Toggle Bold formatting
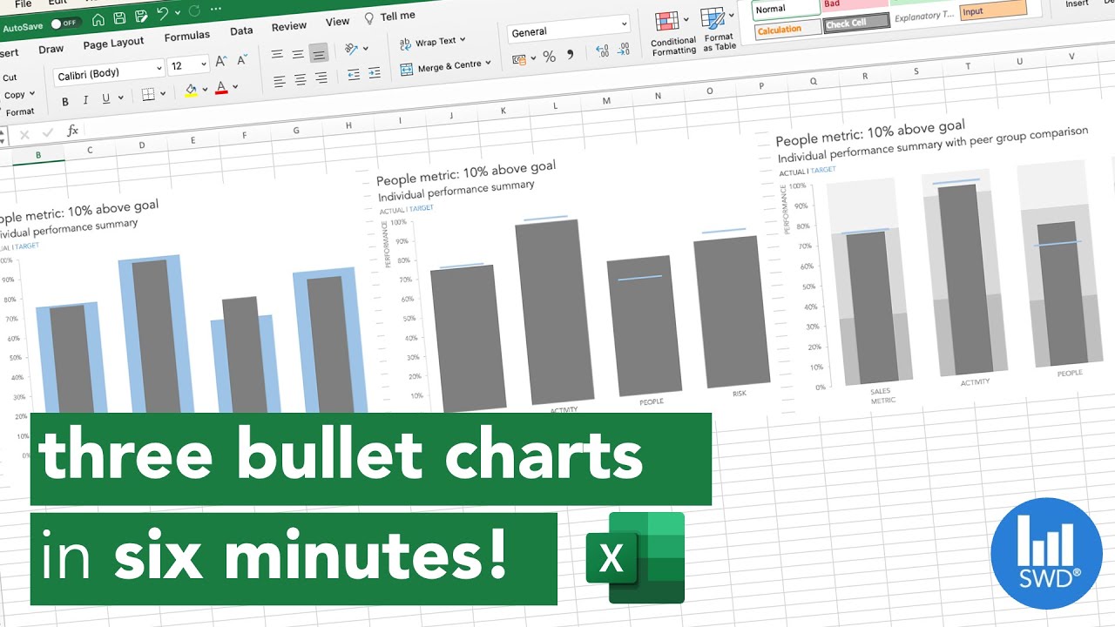Viewport: 1115px width, 627px height. (x=65, y=102)
